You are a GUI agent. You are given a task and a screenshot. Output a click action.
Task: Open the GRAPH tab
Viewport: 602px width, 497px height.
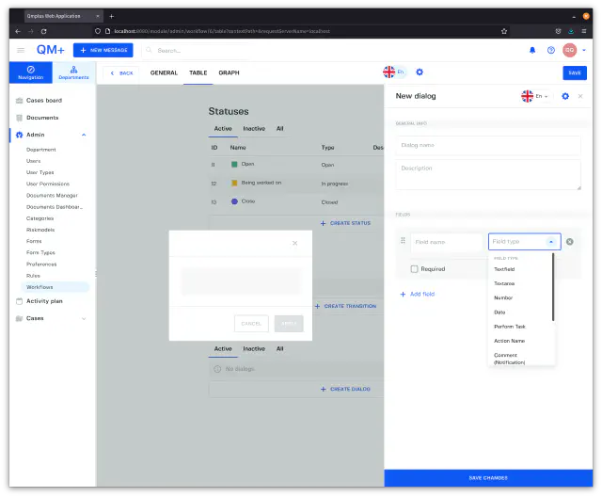[x=229, y=73]
